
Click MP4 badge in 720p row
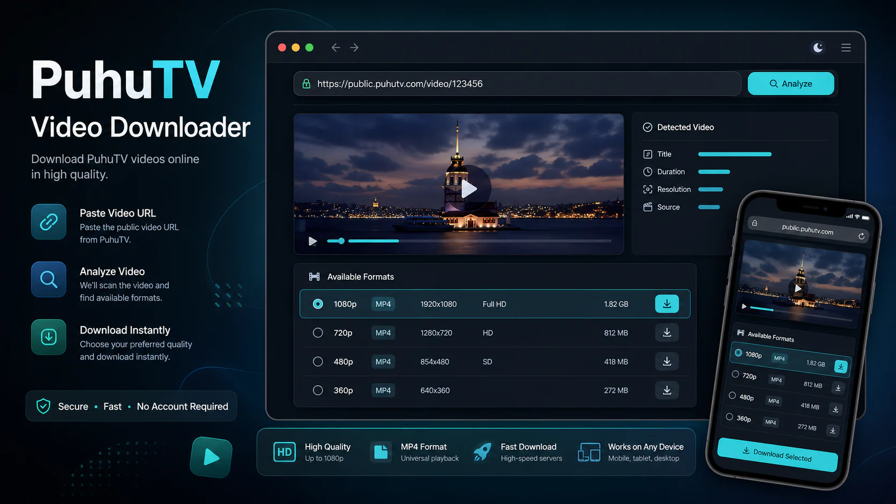click(383, 333)
